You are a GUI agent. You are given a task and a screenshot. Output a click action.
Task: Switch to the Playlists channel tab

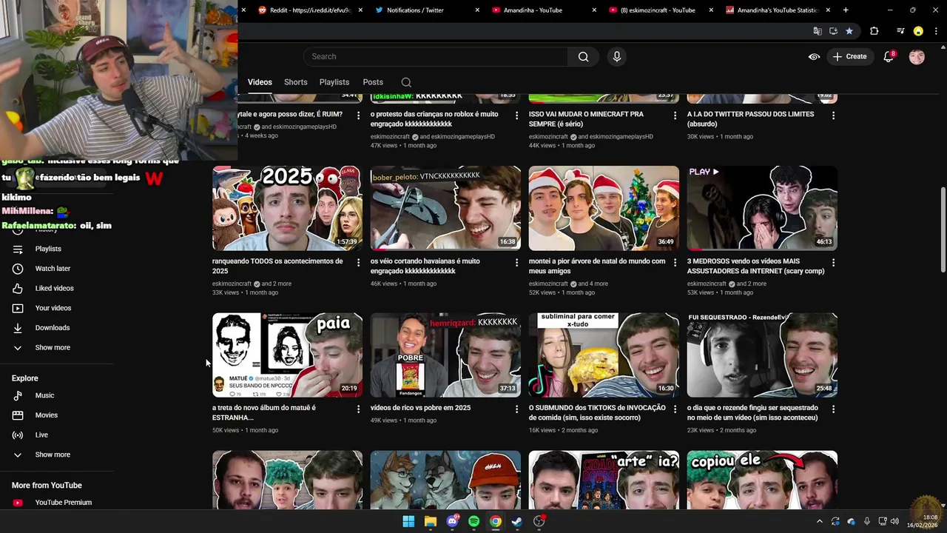[334, 82]
